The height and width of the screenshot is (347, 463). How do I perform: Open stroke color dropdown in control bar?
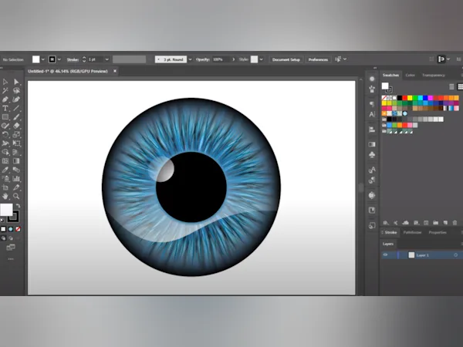pos(59,59)
